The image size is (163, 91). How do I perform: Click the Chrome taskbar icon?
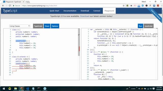[x=22, y=89]
